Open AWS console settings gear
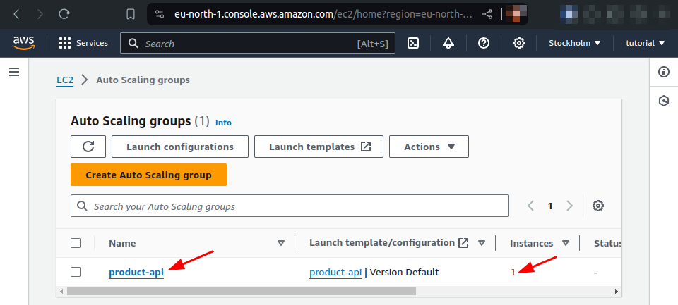 click(519, 43)
